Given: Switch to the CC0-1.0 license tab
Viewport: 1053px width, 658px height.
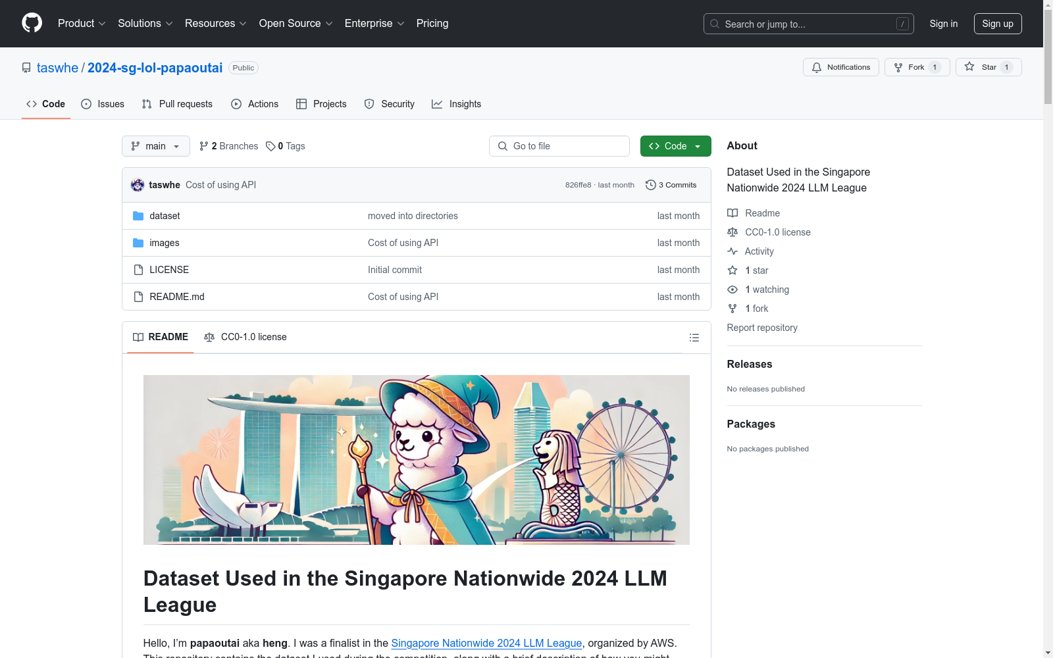Looking at the screenshot, I should (245, 337).
